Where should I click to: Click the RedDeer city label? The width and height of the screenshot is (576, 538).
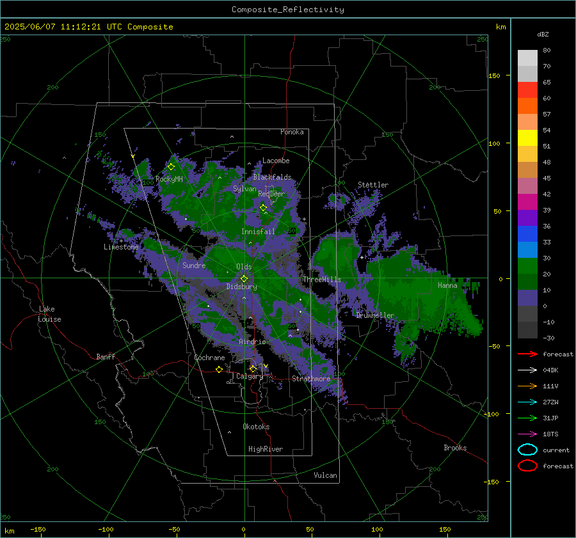click(x=271, y=194)
